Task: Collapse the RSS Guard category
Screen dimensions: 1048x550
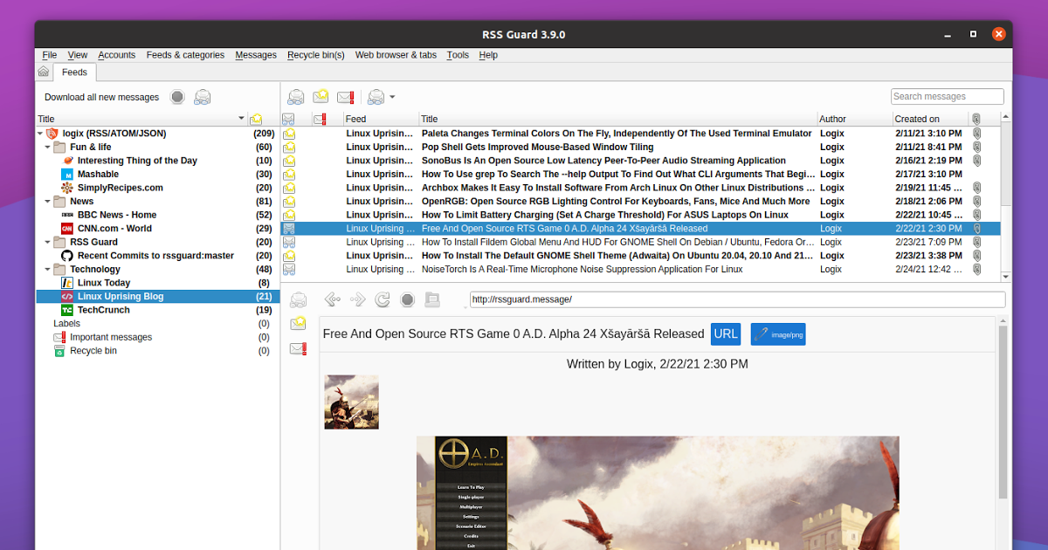Action: pyautogui.click(x=47, y=242)
